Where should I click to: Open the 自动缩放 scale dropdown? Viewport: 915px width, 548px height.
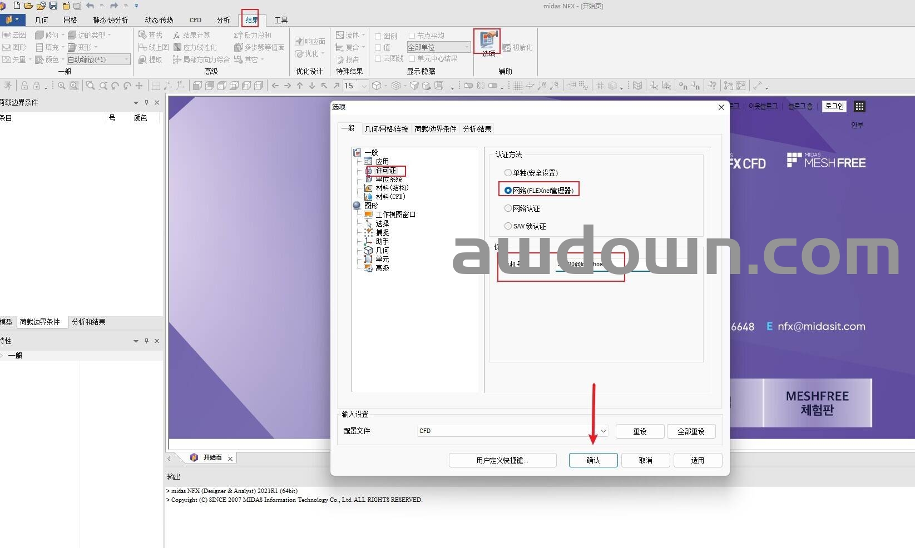[x=126, y=59]
